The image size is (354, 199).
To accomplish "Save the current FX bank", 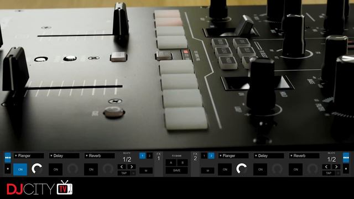I will [177, 170].
